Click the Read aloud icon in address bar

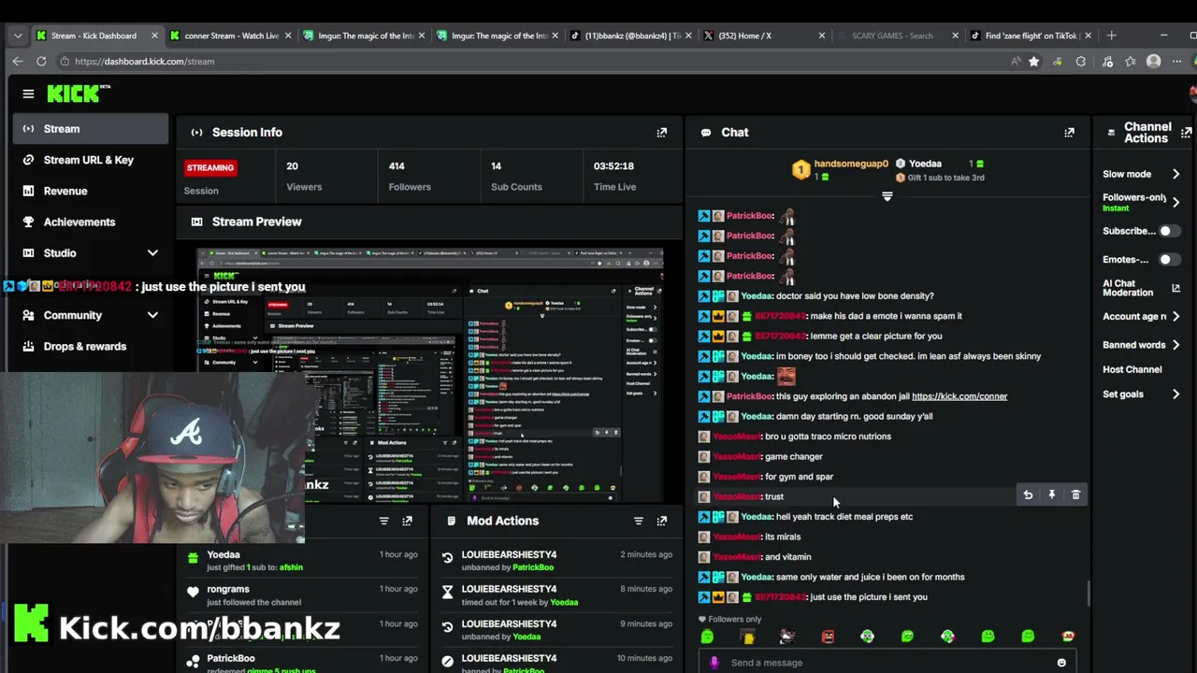pos(1016,61)
